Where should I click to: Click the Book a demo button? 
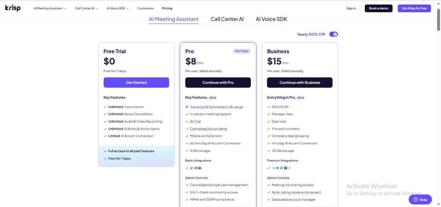[378, 8]
